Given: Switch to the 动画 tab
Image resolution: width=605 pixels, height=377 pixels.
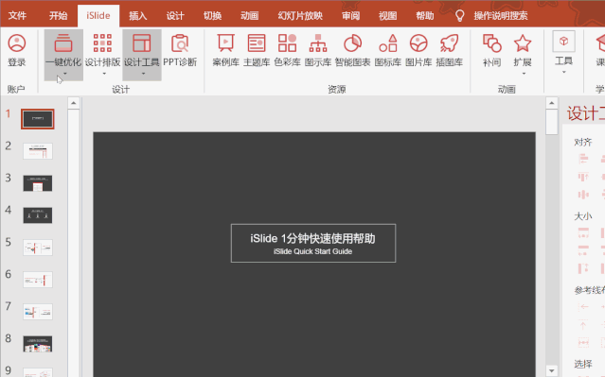Looking at the screenshot, I should (x=249, y=16).
